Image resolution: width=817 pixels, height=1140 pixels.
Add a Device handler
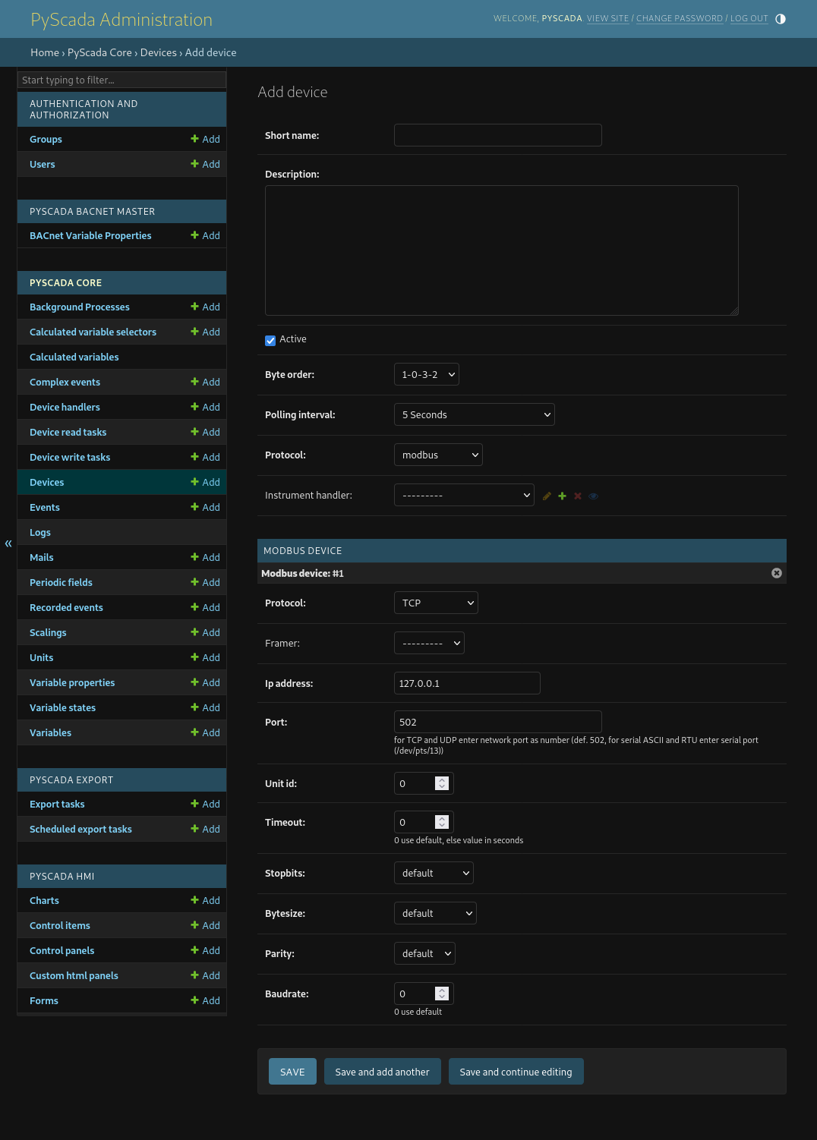(205, 408)
